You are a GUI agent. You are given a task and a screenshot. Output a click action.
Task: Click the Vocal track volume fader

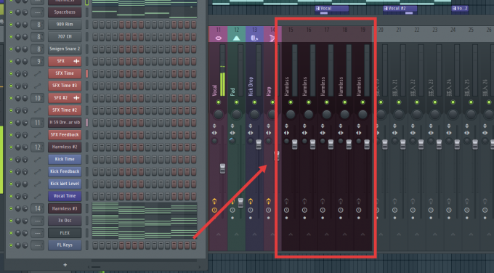222,168
